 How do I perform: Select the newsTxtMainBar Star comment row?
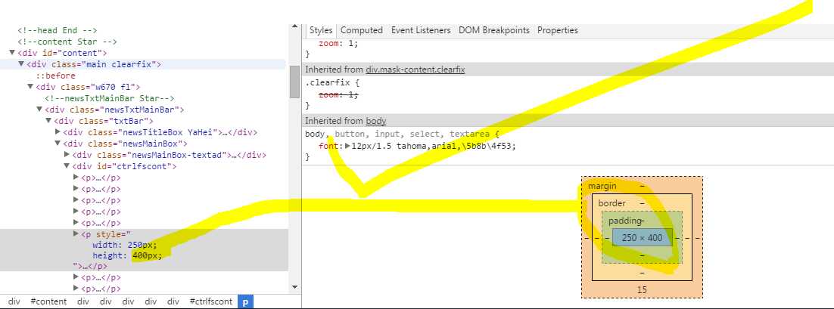110,98
